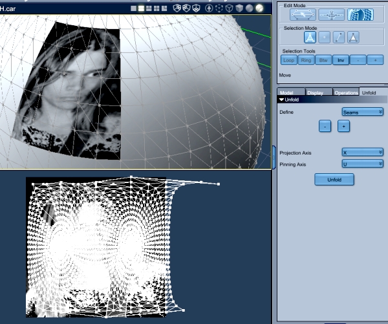Shrink selection with Selection Tools minus button
The height and width of the screenshot is (324, 388).
coord(358,60)
